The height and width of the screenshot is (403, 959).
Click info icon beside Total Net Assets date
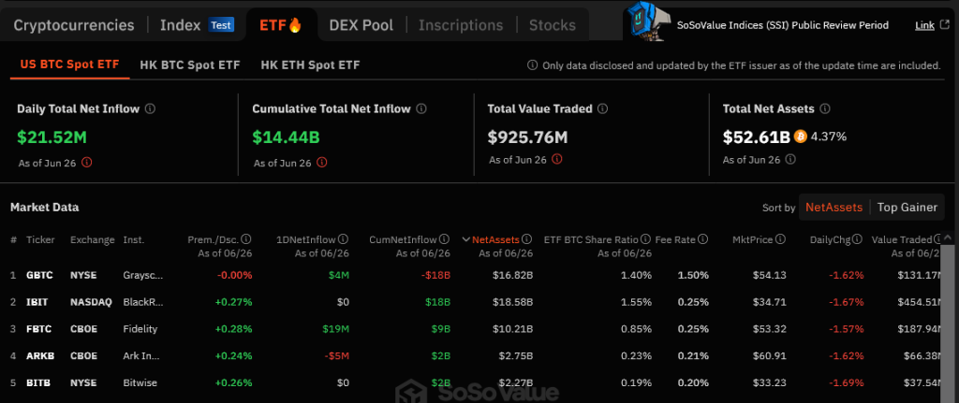790,159
